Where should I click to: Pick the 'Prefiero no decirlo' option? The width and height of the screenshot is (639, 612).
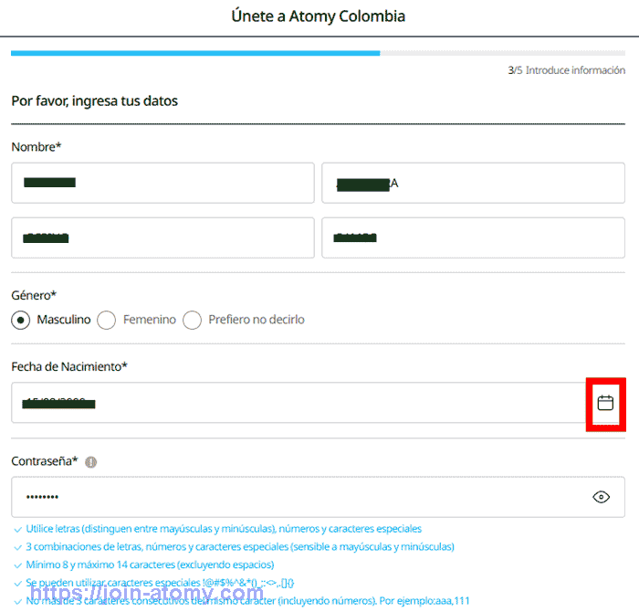pos(192,320)
